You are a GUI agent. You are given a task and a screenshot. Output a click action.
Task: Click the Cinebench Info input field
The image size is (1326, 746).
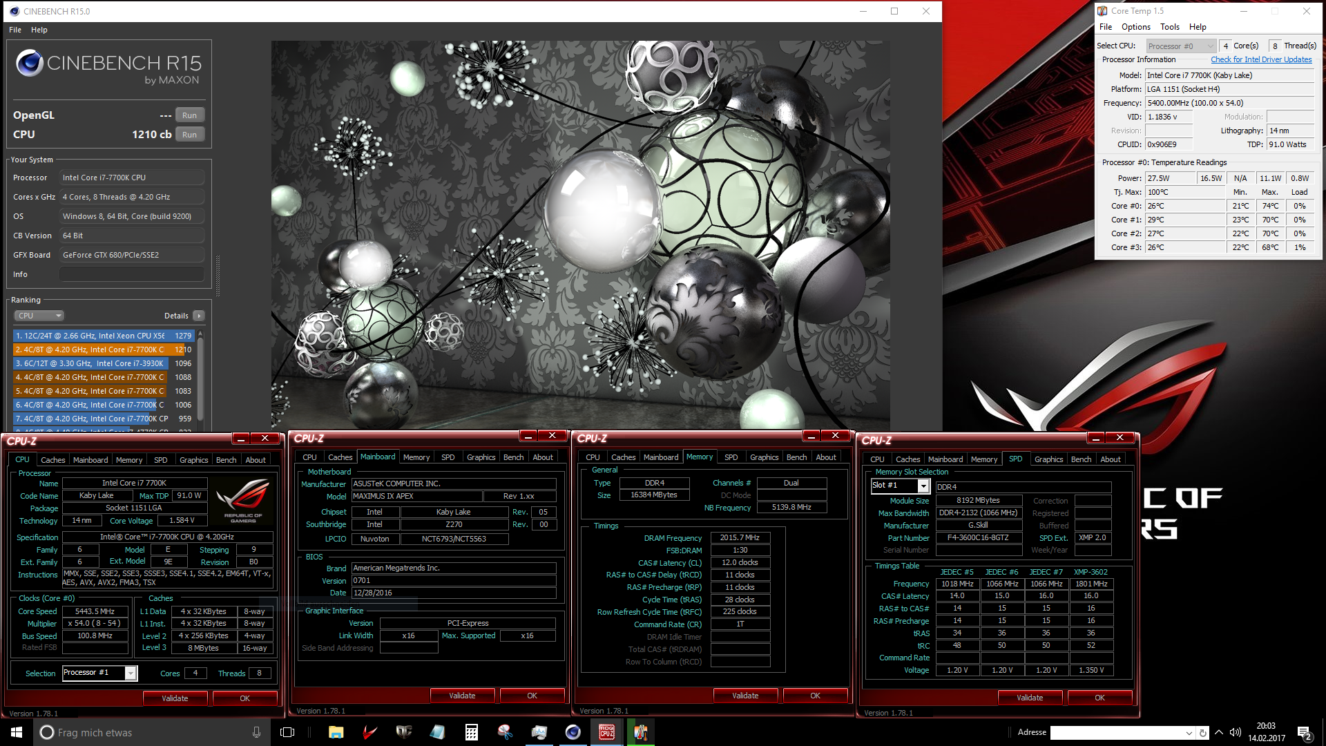tap(131, 274)
